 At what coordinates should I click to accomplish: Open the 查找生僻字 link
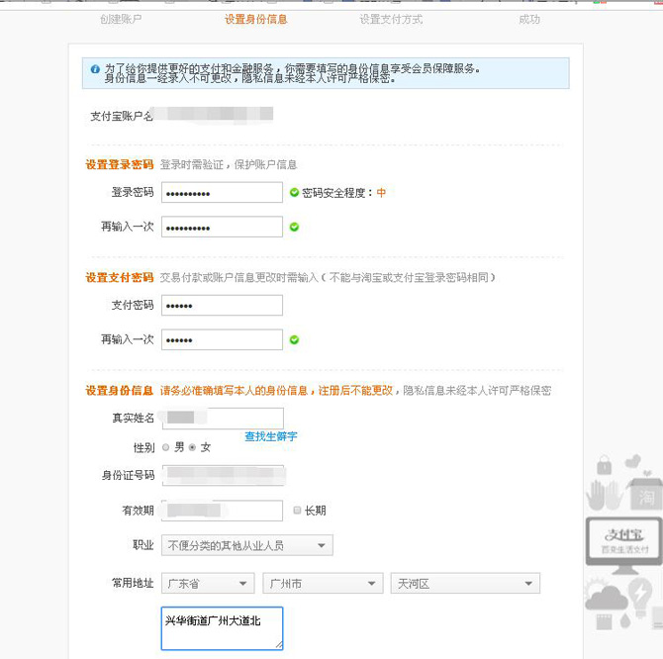[271, 436]
